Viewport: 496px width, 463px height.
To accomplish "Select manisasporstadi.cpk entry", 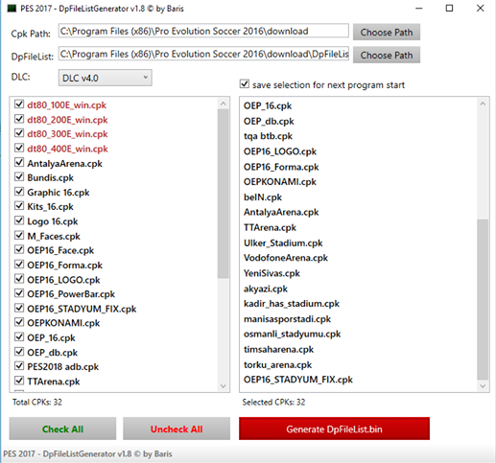I will [x=287, y=319].
